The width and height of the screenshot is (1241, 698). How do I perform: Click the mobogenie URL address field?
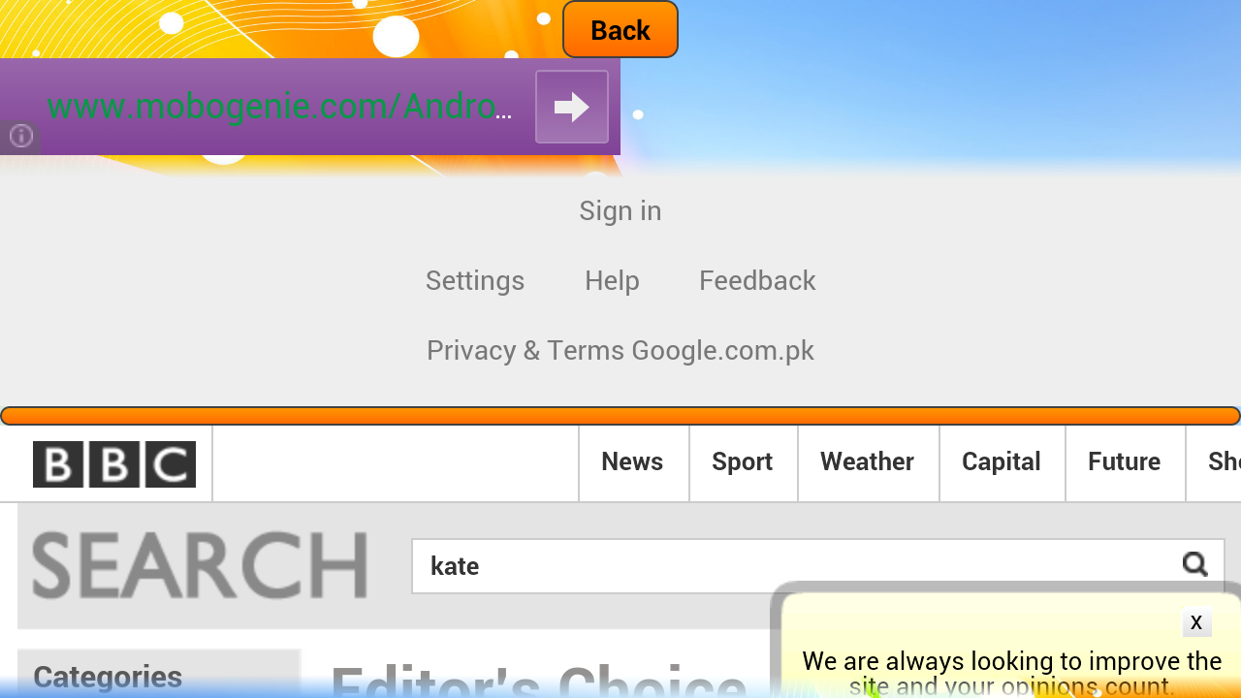click(x=279, y=107)
